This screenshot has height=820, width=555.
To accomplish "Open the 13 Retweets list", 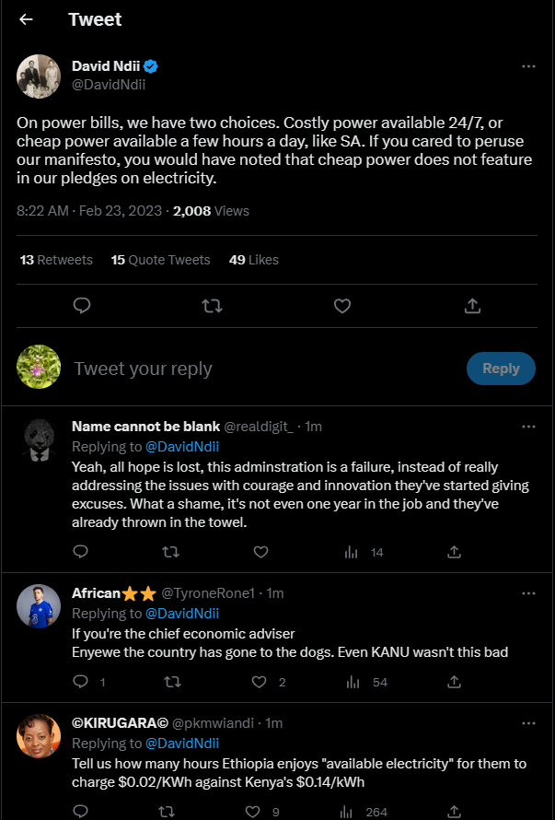I will click(x=56, y=260).
